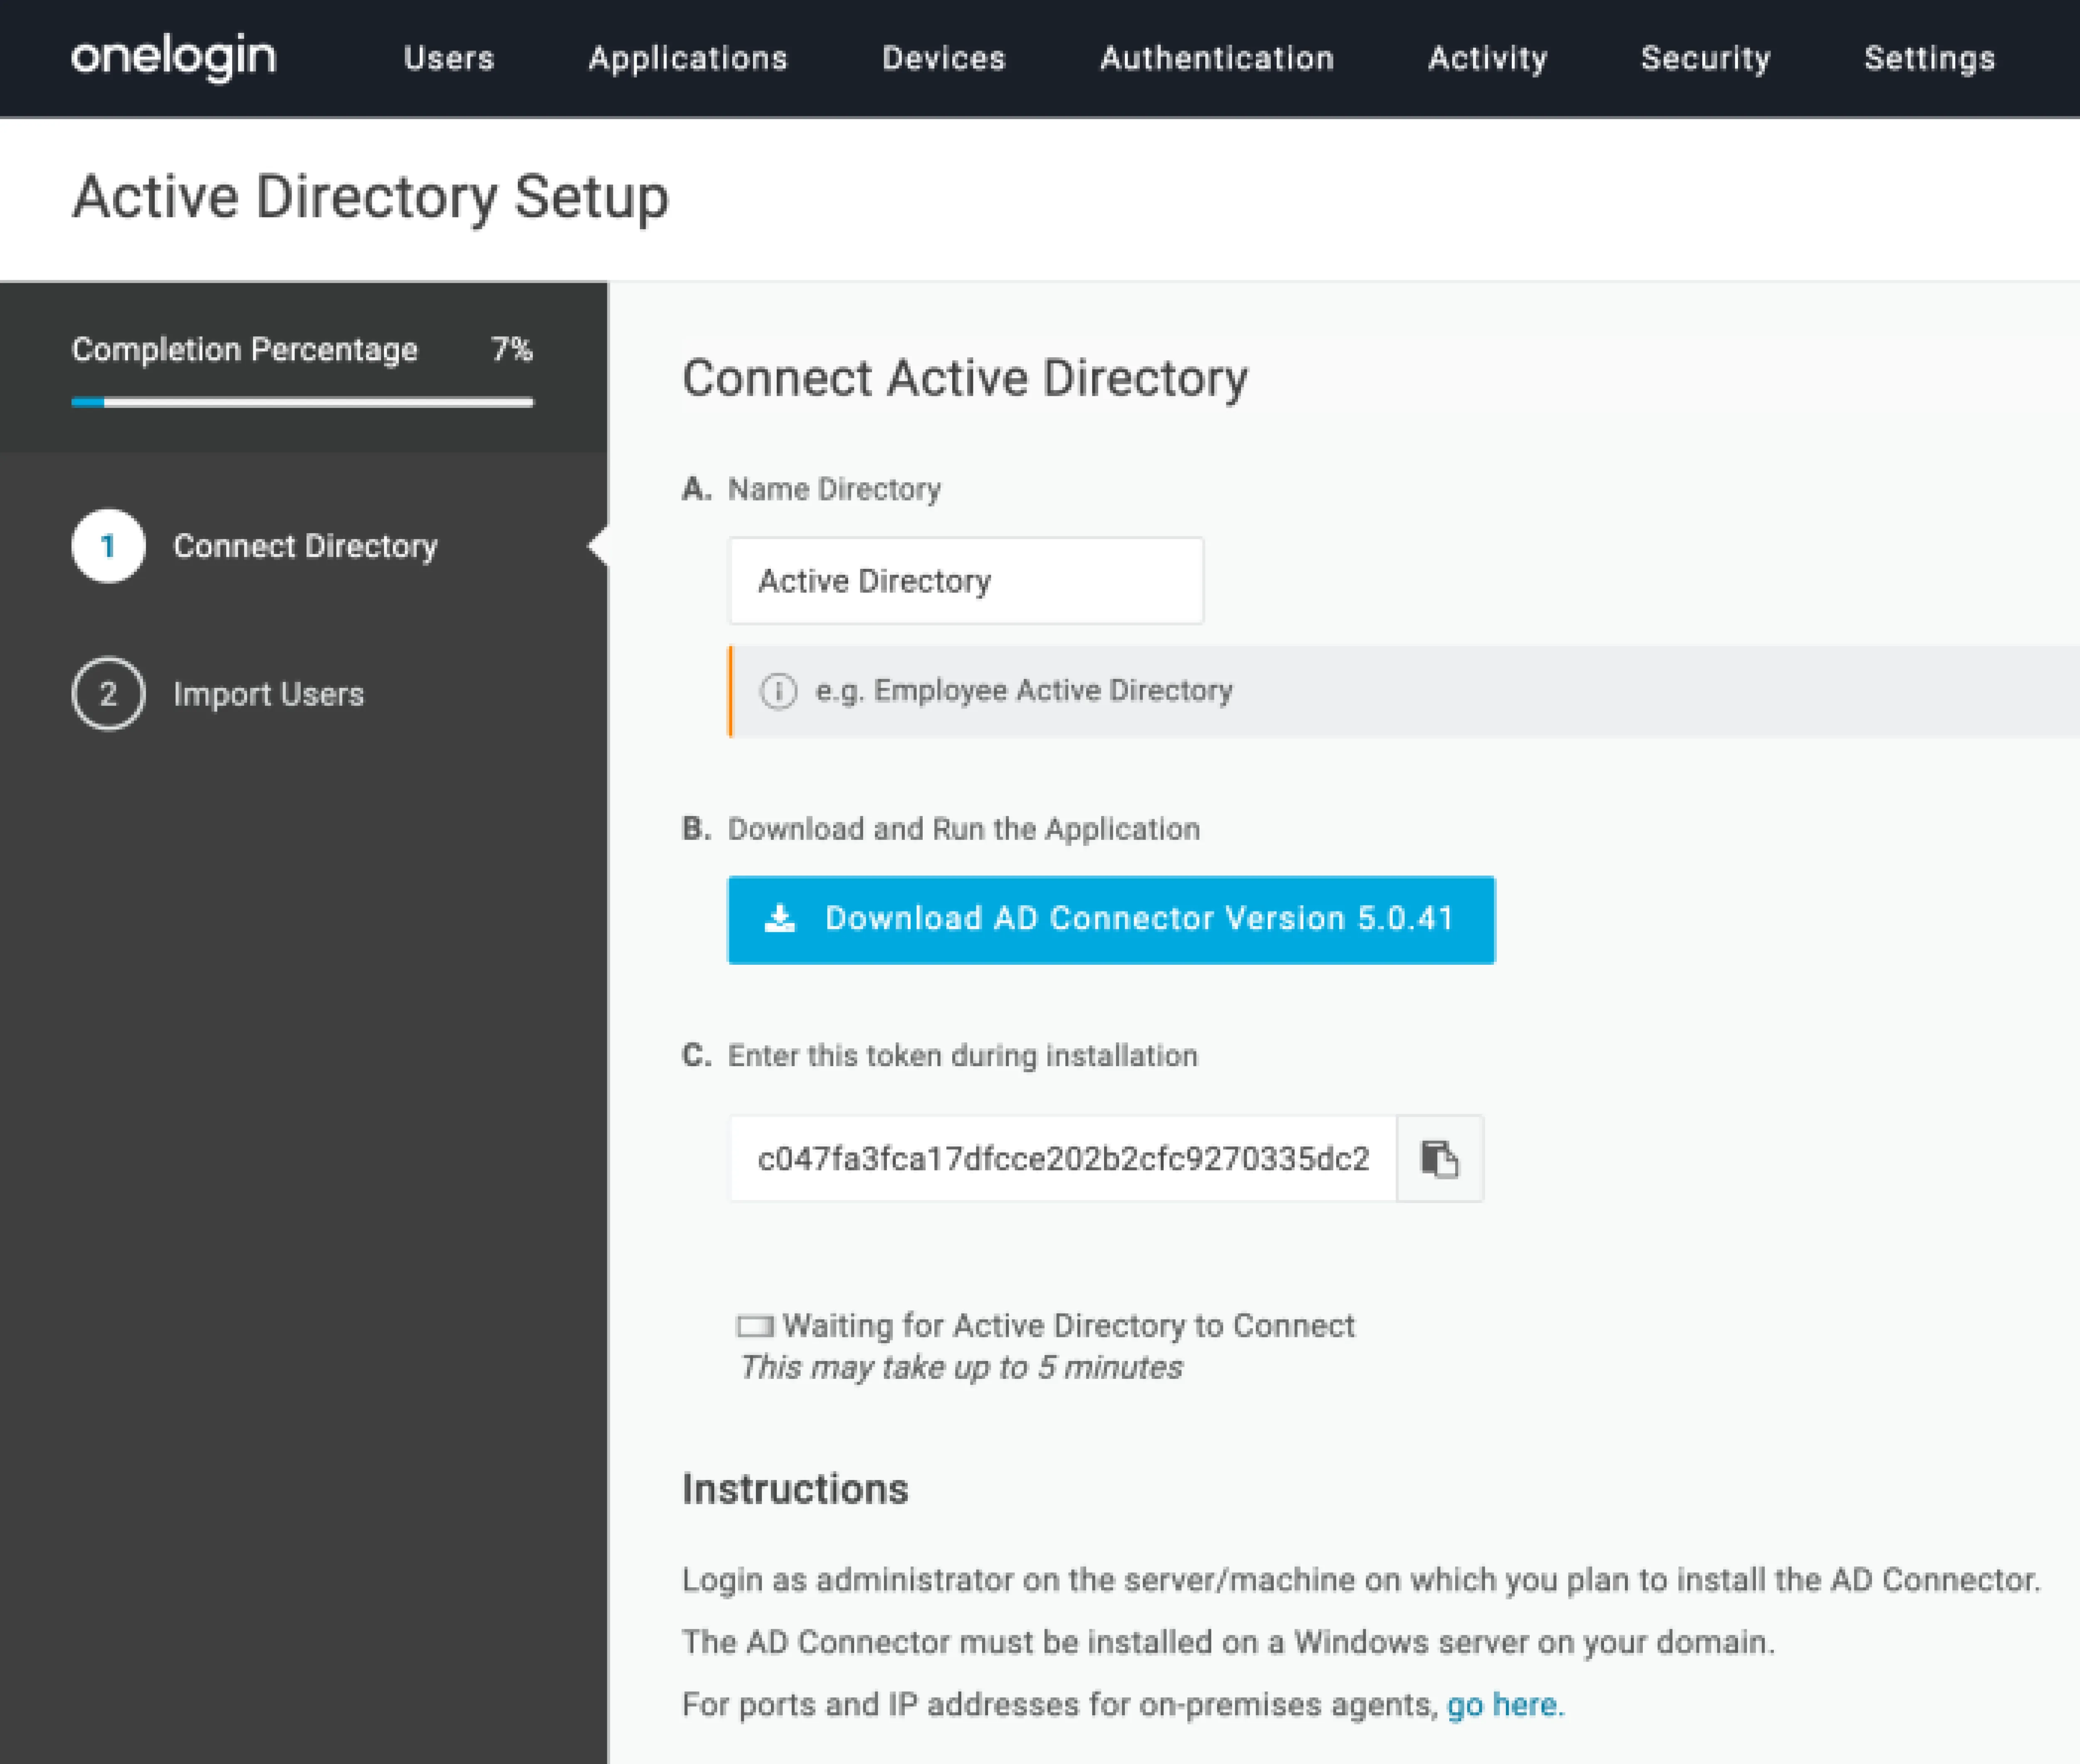Viewport: 2080px width, 1764px height.
Task: Open the Users menu
Action: click(448, 58)
